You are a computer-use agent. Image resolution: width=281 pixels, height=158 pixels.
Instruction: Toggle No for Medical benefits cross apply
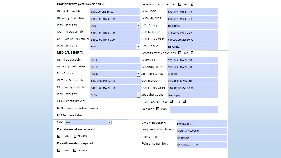pyautogui.click(x=192, y=53)
